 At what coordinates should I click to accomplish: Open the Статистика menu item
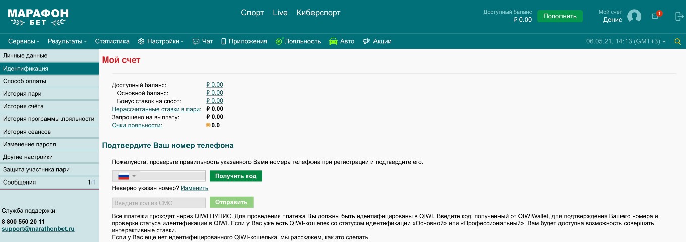tap(112, 41)
